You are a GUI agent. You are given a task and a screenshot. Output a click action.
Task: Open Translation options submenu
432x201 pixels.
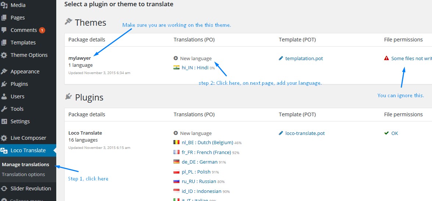[x=23, y=175]
